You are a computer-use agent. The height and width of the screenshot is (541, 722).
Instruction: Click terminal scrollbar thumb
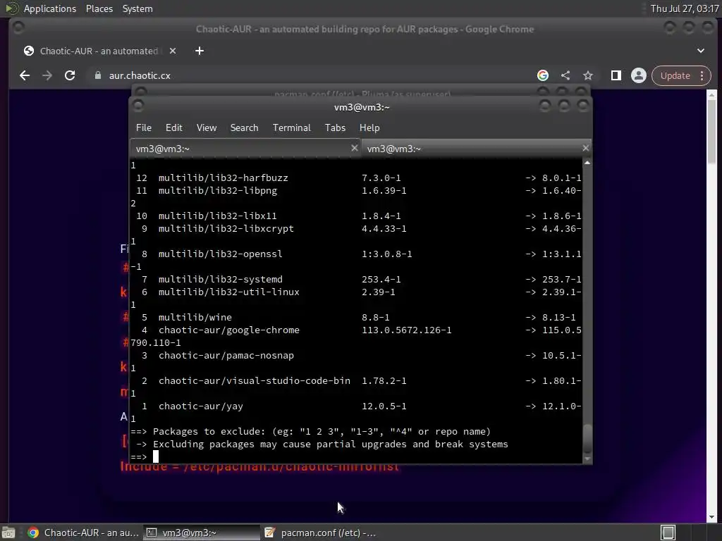pos(587,439)
